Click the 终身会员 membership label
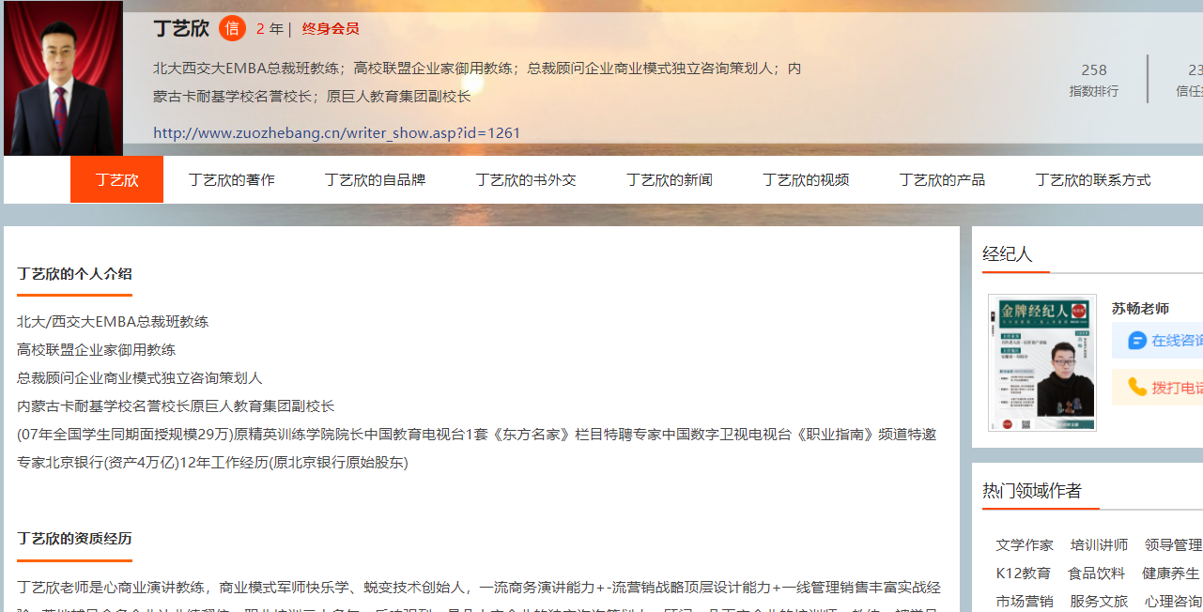This screenshot has width=1203, height=612. [331, 28]
